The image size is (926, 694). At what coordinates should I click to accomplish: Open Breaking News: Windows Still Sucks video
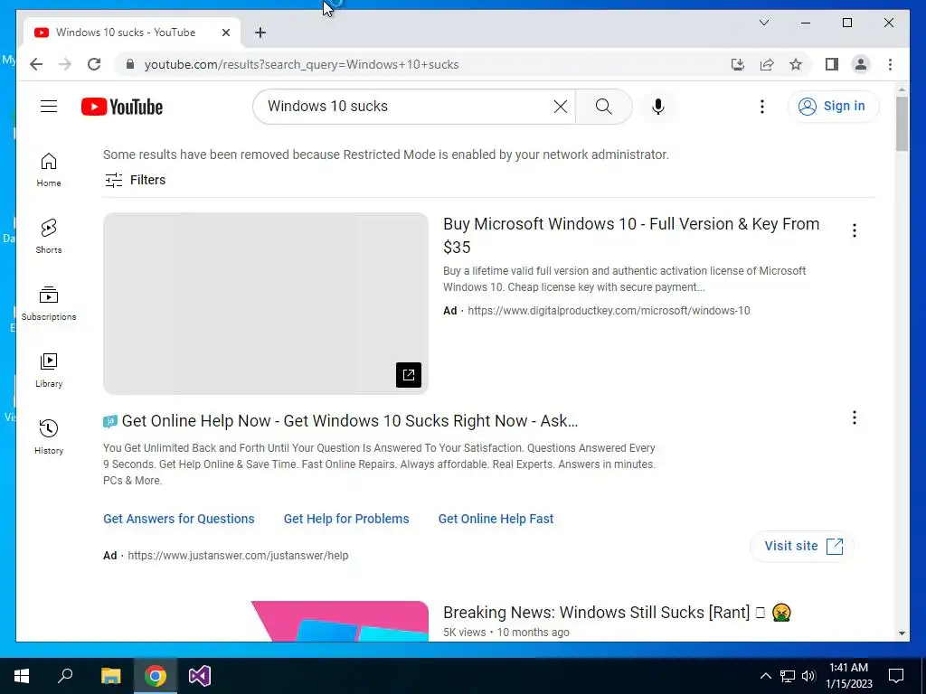tap(617, 613)
